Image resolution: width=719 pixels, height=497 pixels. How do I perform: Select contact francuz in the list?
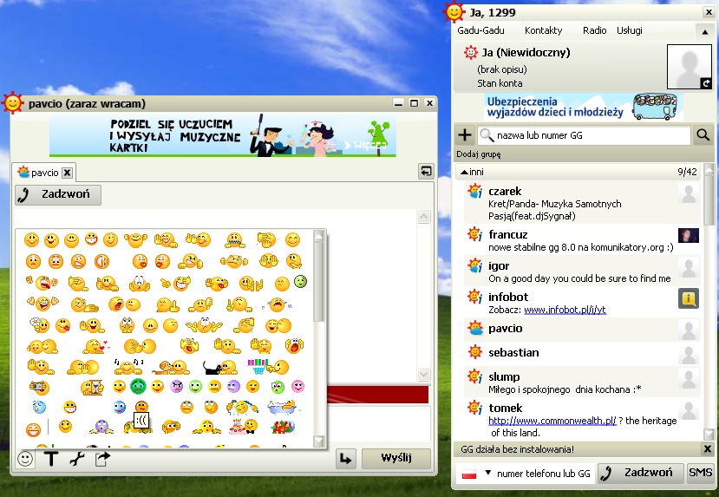tap(581, 240)
